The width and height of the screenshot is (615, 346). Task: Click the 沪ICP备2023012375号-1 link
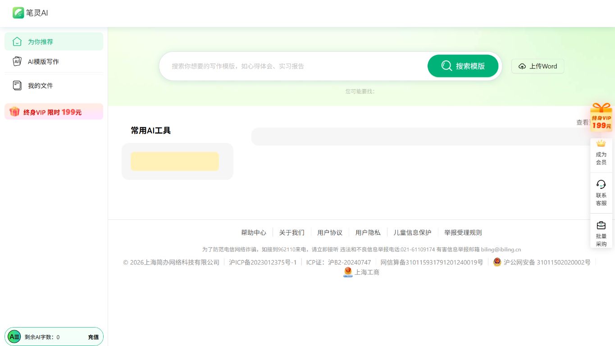[263, 262]
